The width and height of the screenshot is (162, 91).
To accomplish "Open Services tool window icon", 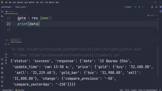I will pos(2,73).
